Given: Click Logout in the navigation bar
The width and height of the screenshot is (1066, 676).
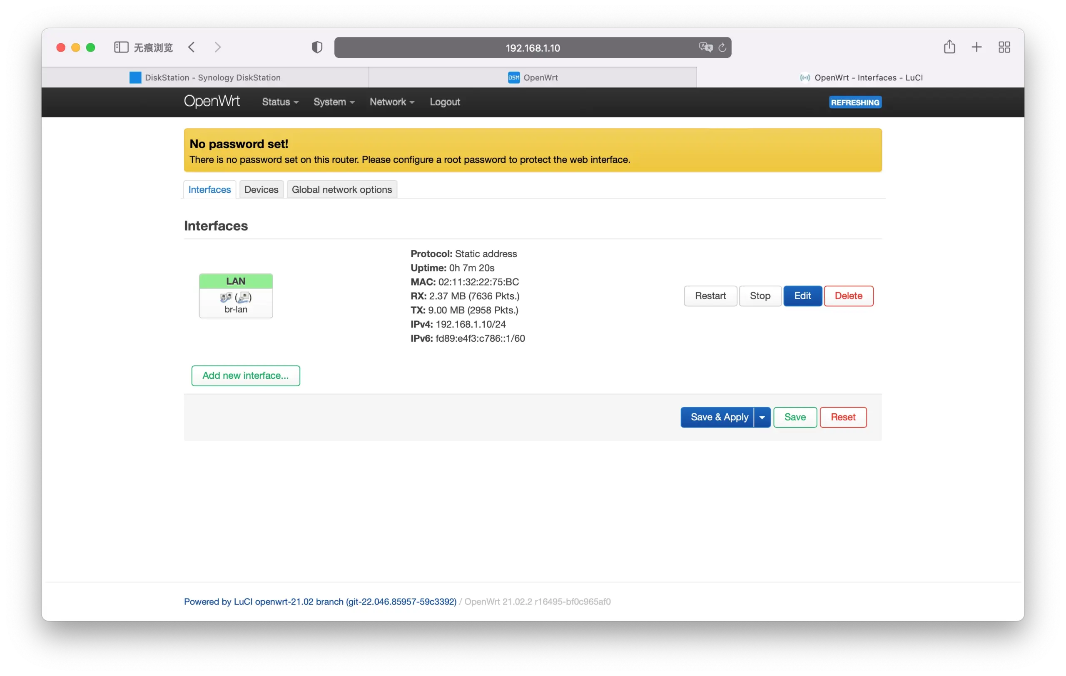Looking at the screenshot, I should [445, 102].
